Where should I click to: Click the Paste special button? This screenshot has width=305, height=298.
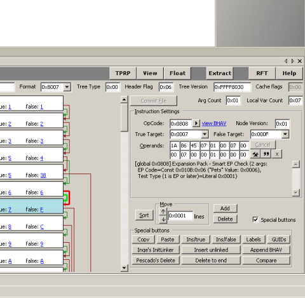click(168, 240)
